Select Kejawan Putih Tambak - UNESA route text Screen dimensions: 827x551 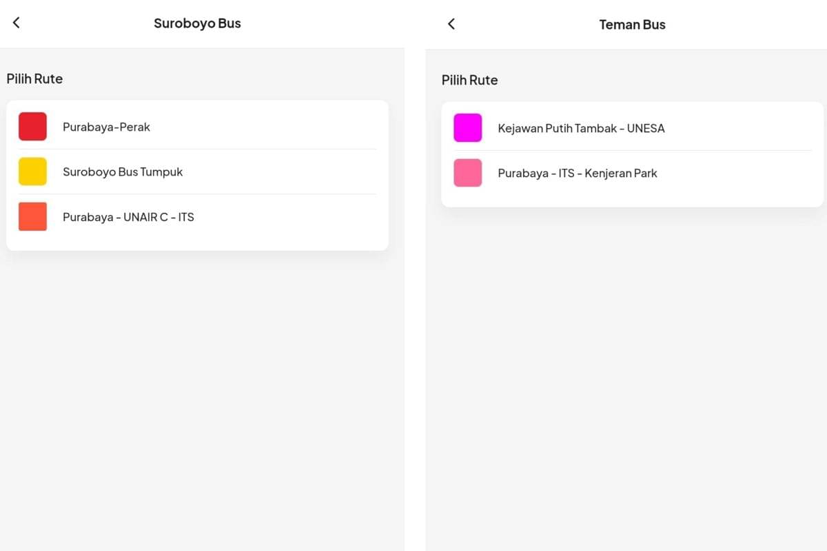(581, 129)
